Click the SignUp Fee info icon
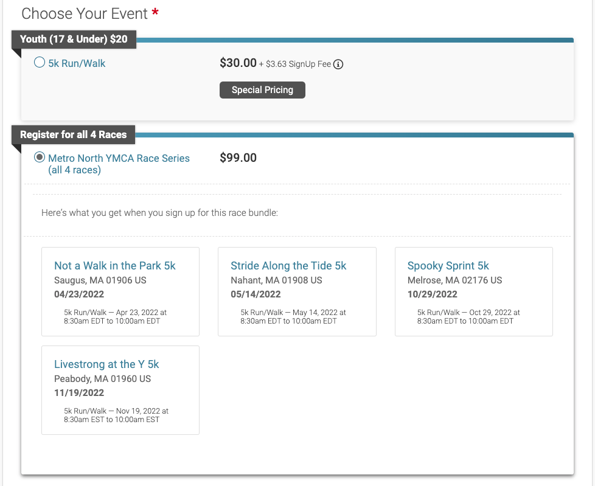This screenshot has height=486, width=595. pyautogui.click(x=338, y=64)
